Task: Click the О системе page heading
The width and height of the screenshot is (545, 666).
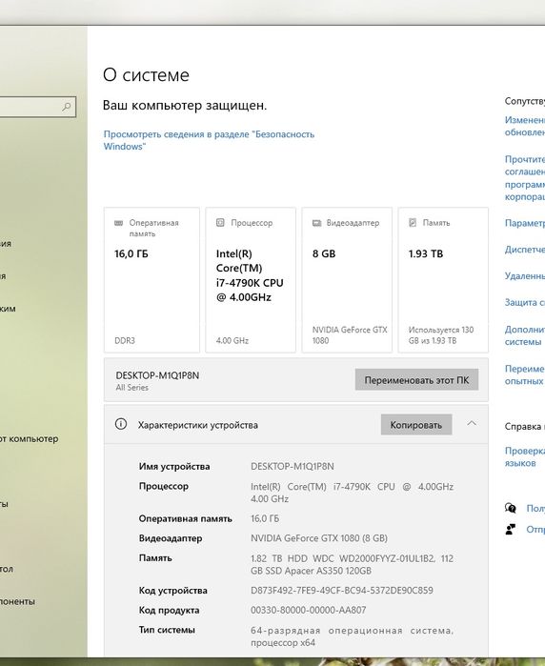Action: pyautogui.click(x=146, y=75)
